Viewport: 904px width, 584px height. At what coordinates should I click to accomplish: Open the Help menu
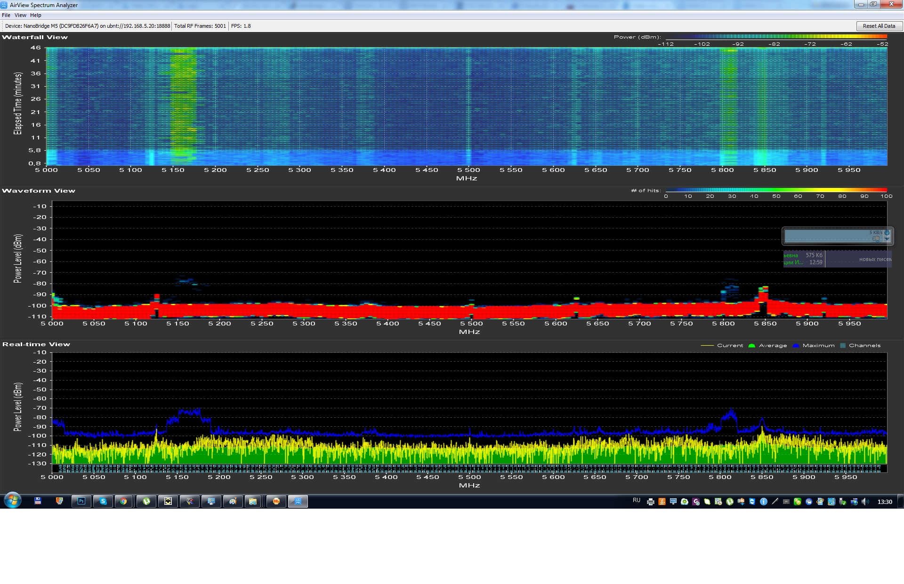[x=36, y=15]
